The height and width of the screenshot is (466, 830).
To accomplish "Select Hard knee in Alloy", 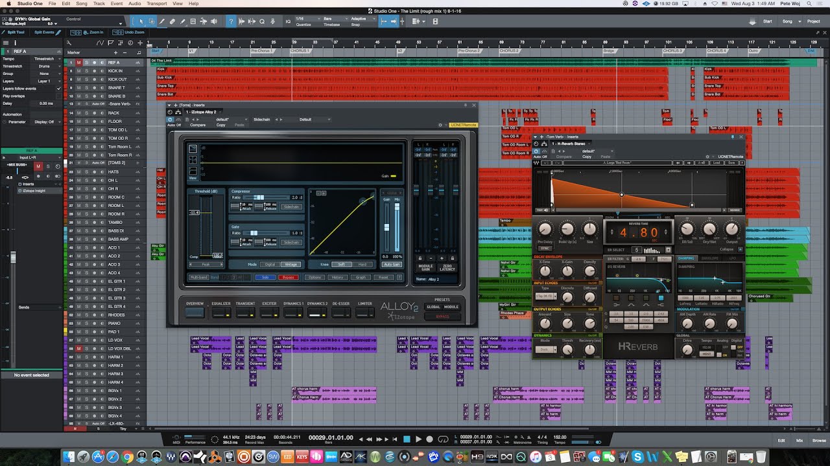I will [362, 264].
